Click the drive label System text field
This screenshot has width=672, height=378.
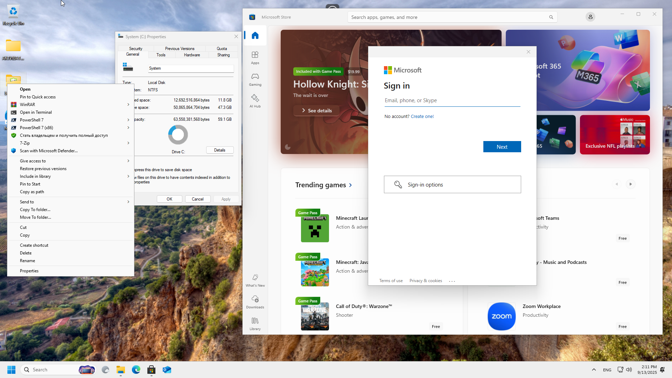[x=191, y=69]
